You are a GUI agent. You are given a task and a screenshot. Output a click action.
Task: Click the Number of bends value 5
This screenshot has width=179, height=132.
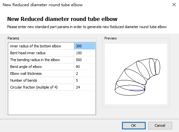[x=84, y=80]
